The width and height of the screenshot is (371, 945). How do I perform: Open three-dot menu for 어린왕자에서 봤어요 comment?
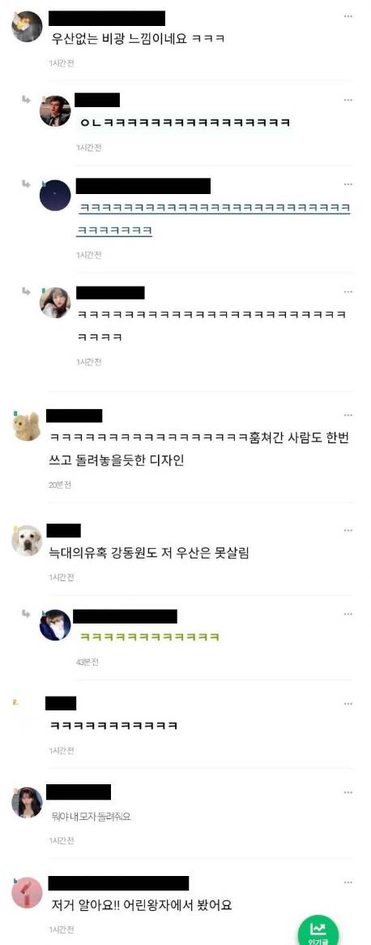348,882
